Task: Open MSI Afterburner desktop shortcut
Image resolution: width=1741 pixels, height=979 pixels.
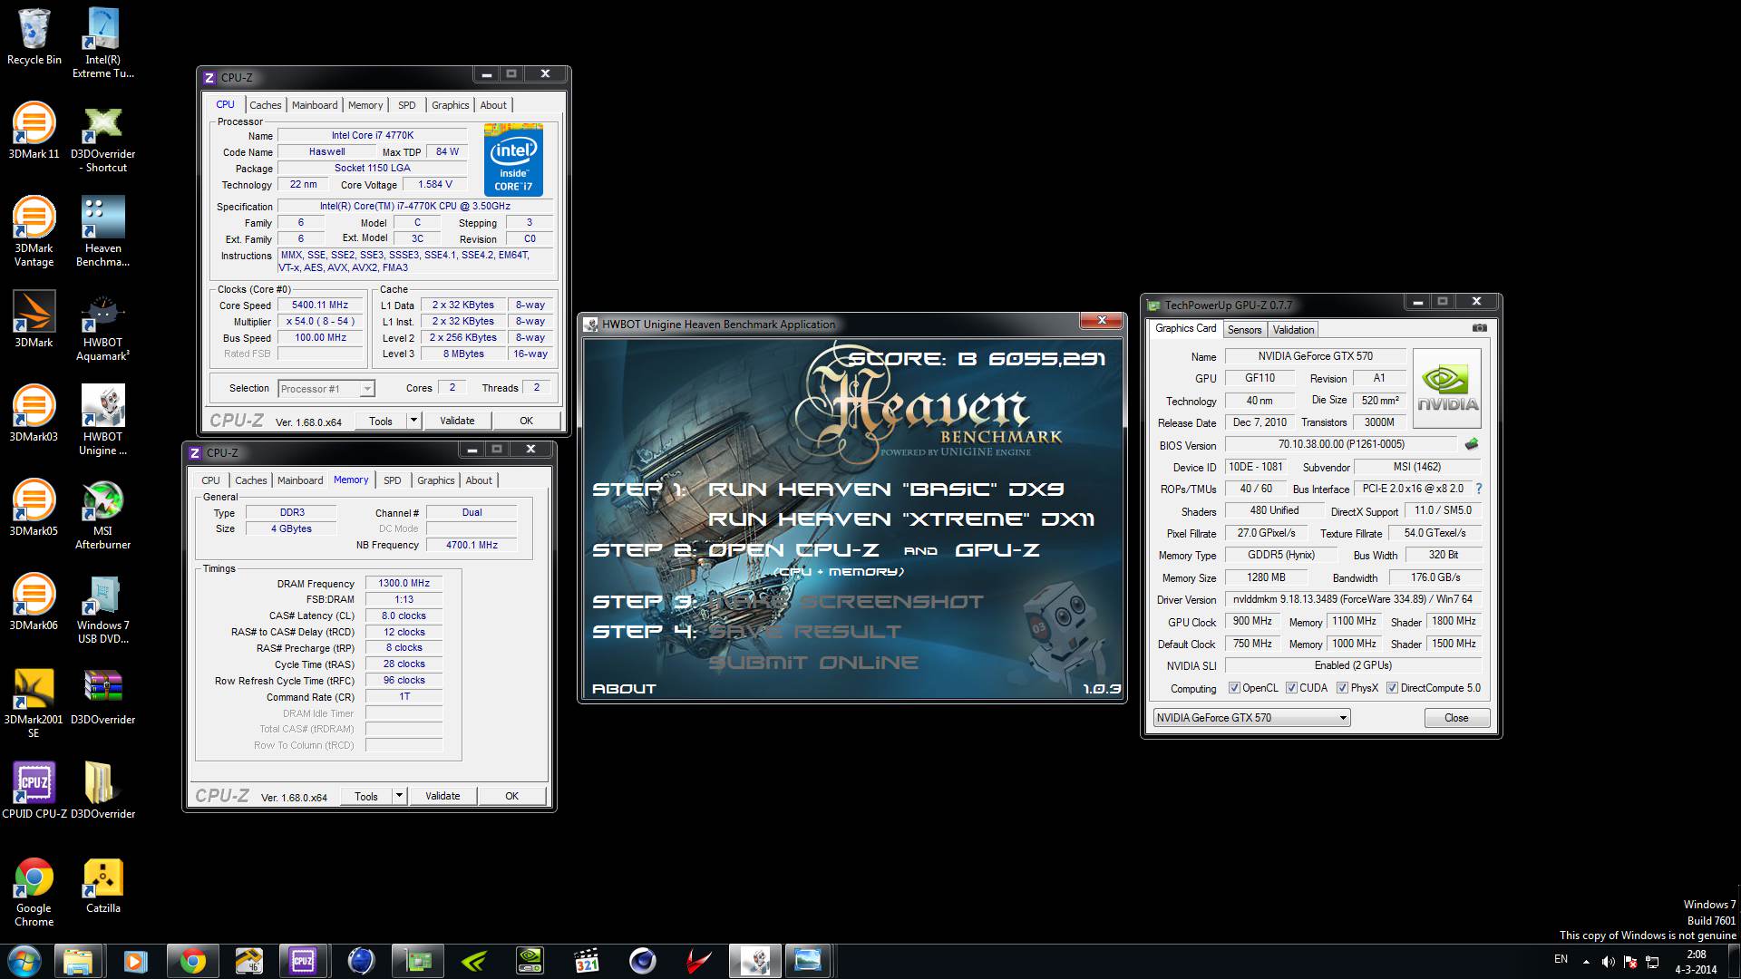Action: 102,515
